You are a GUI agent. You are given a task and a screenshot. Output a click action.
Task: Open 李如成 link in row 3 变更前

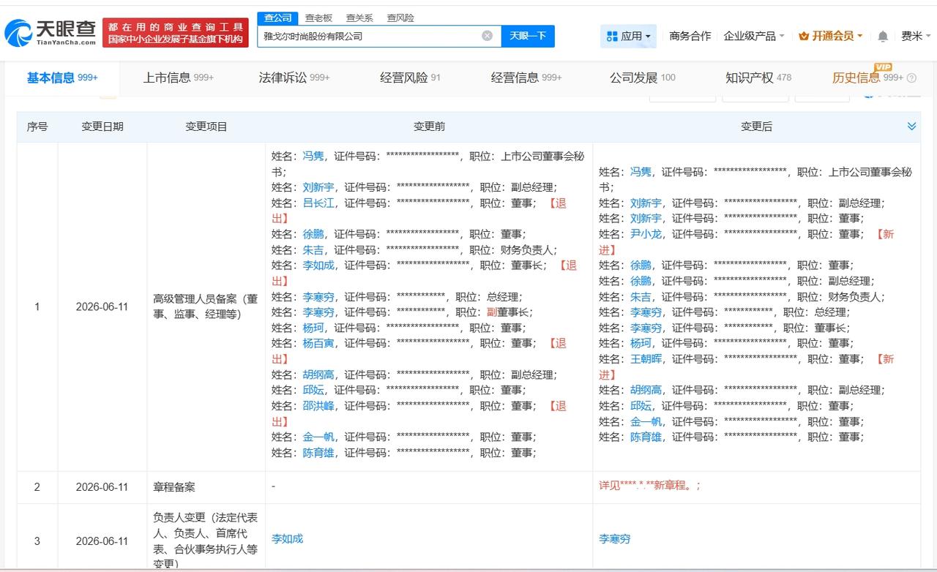[x=287, y=538]
